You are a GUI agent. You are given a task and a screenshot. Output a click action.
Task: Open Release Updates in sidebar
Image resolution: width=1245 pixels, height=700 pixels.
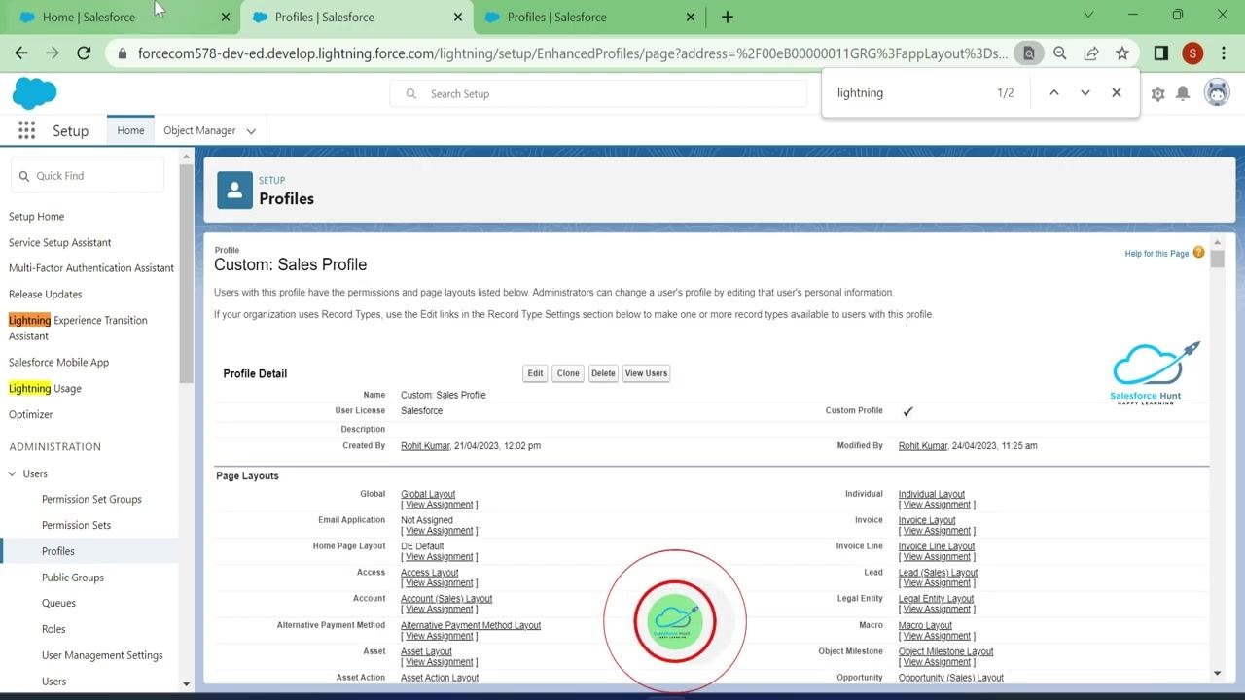46,294
